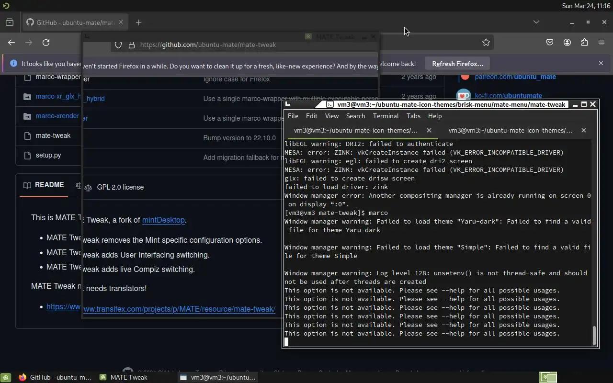
Task: Click show desktop icon in bottom panel
Action: [6, 377]
